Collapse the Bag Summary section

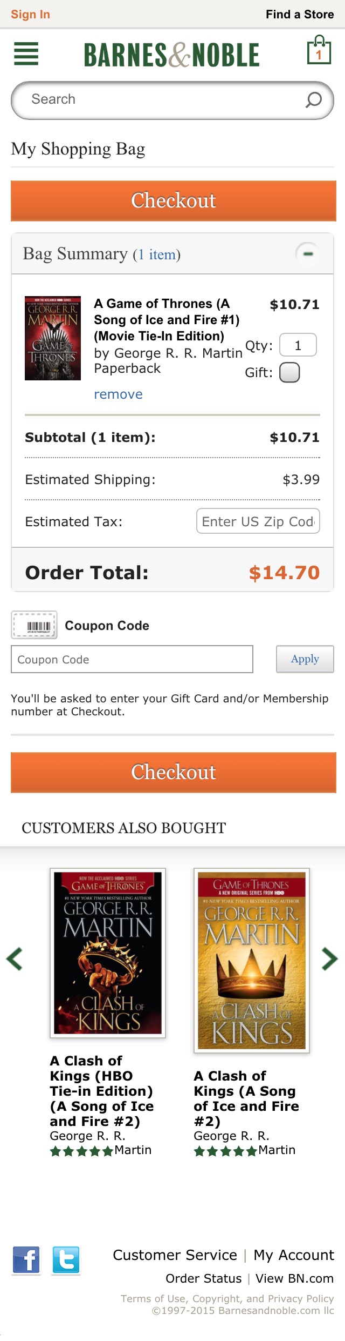click(307, 253)
